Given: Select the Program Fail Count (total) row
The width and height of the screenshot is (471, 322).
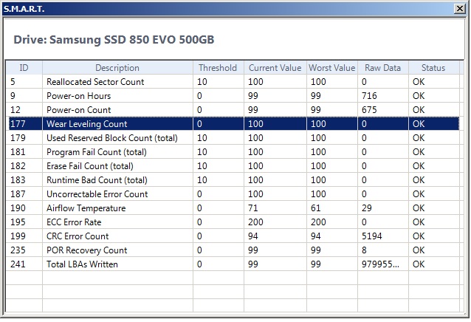Looking at the screenshot, I should tap(233, 152).
